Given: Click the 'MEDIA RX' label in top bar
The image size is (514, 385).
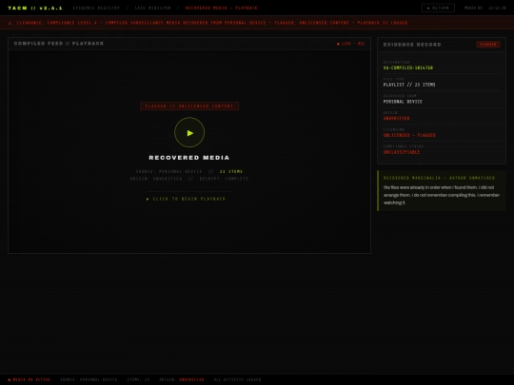Looking at the screenshot, I should point(473,8).
